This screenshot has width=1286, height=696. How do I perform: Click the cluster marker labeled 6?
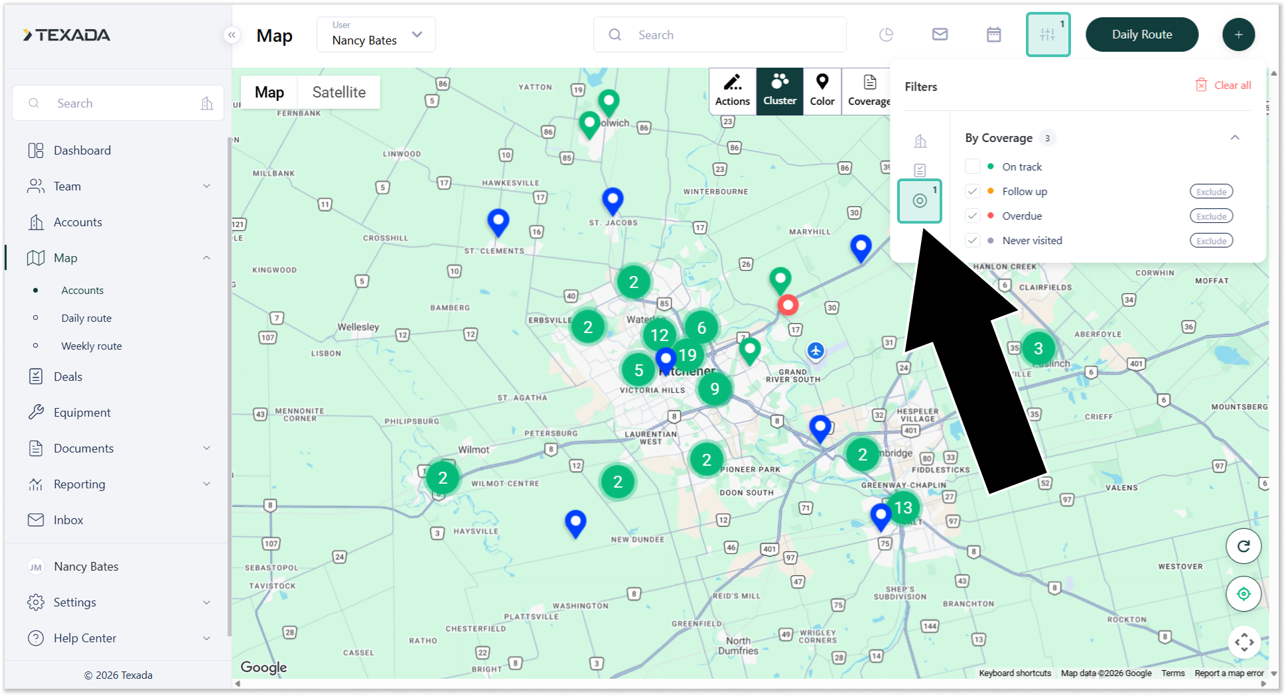click(701, 328)
